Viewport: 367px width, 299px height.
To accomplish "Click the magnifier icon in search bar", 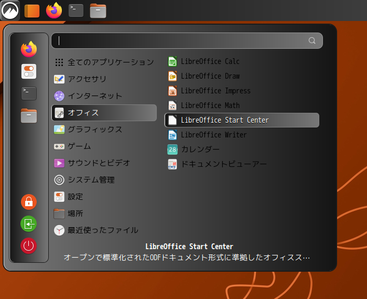I will tap(312, 41).
